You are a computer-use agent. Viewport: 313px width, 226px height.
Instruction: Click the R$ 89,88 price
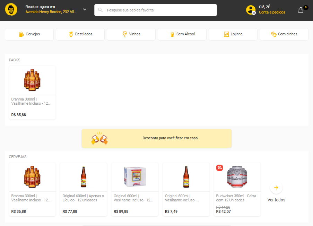pyautogui.click(x=121, y=211)
